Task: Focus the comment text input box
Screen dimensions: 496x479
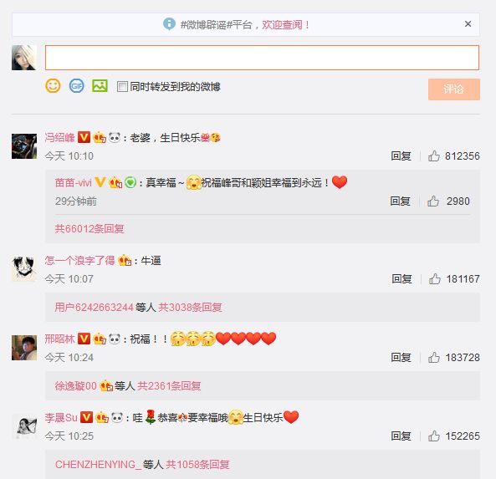Action: [x=262, y=58]
